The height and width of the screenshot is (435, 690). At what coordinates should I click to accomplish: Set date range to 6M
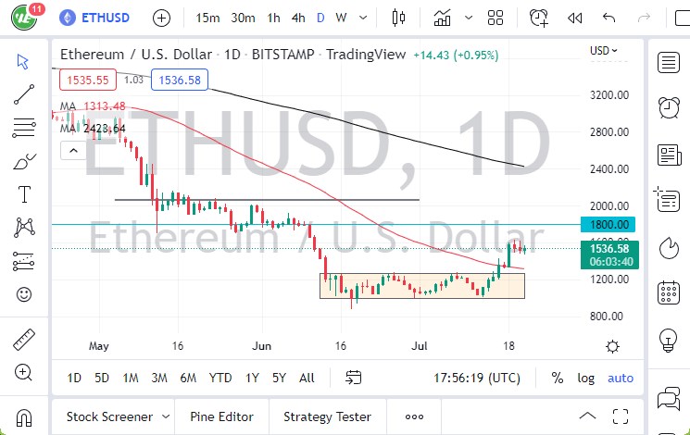point(188,378)
